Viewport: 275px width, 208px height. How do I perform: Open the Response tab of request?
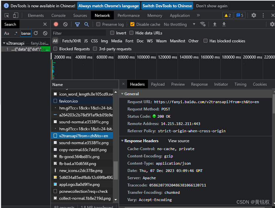(199, 84)
